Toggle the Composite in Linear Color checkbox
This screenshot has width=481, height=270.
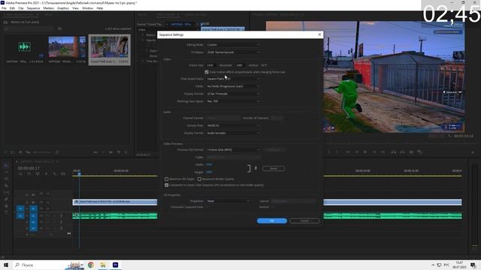click(167, 185)
